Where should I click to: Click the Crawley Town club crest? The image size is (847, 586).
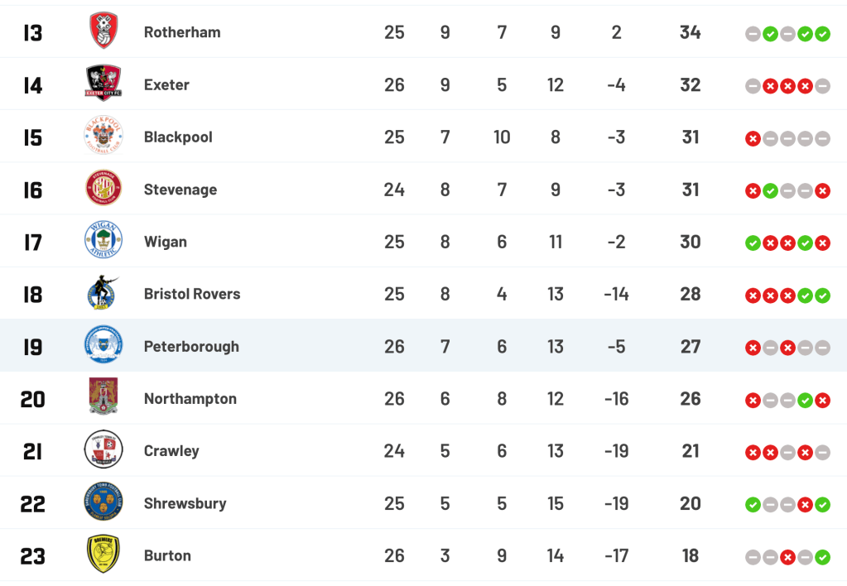[x=103, y=450]
